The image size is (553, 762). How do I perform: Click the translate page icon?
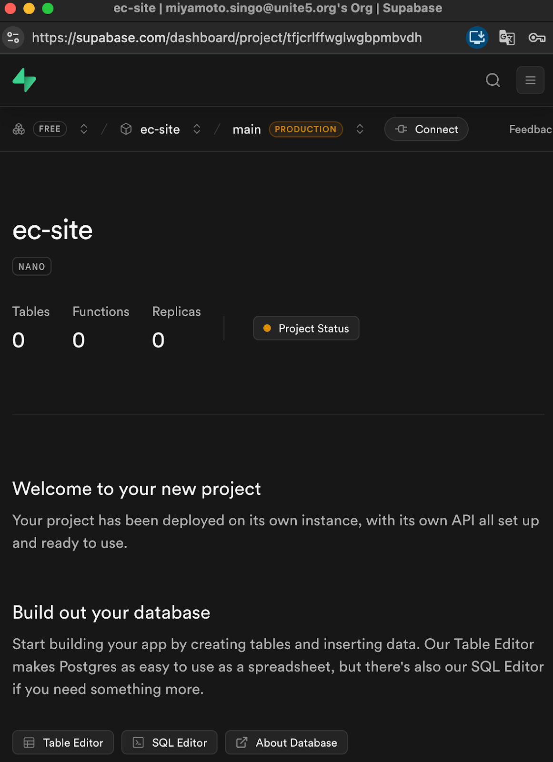tap(506, 38)
